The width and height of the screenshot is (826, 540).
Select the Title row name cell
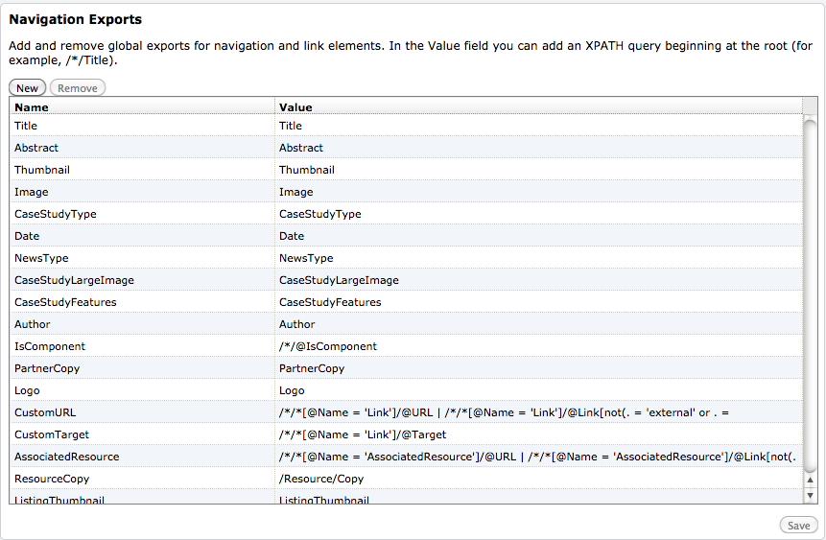tap(142, 126)
